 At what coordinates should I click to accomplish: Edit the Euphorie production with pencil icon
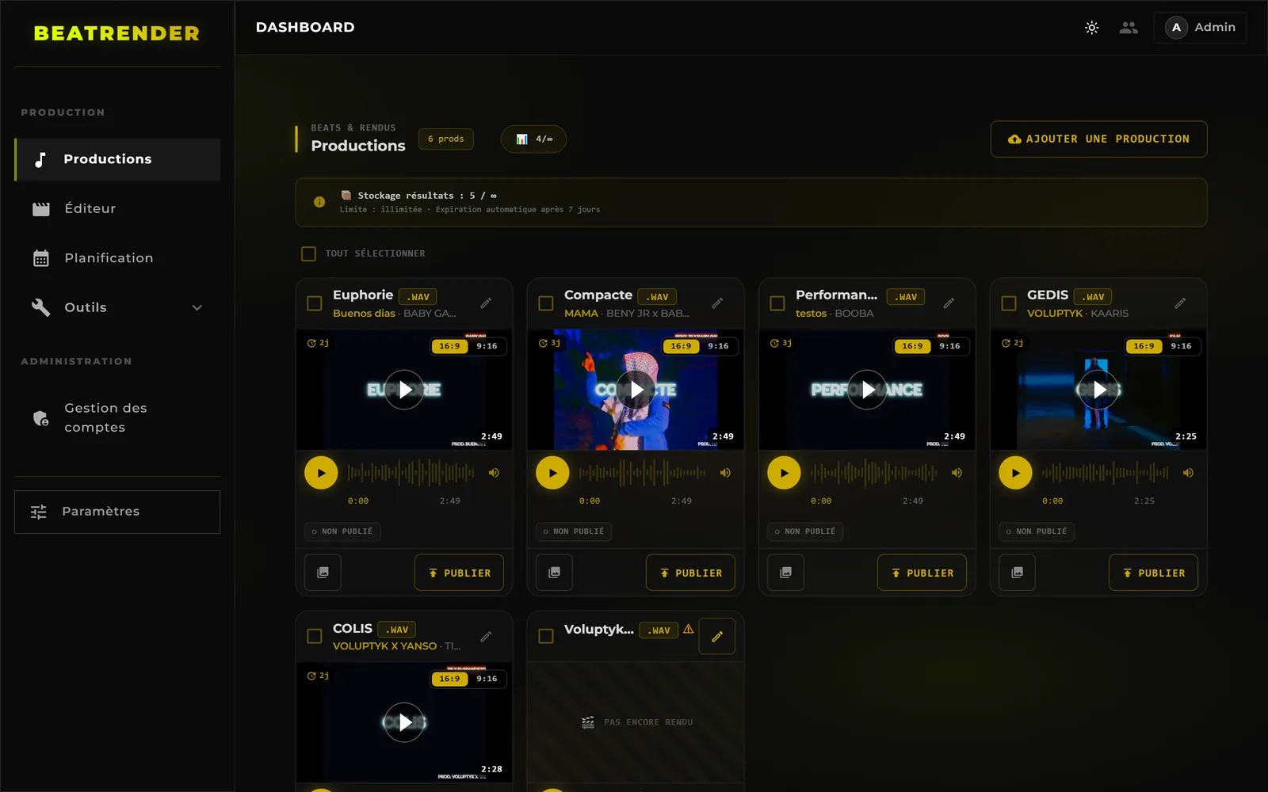486,303
